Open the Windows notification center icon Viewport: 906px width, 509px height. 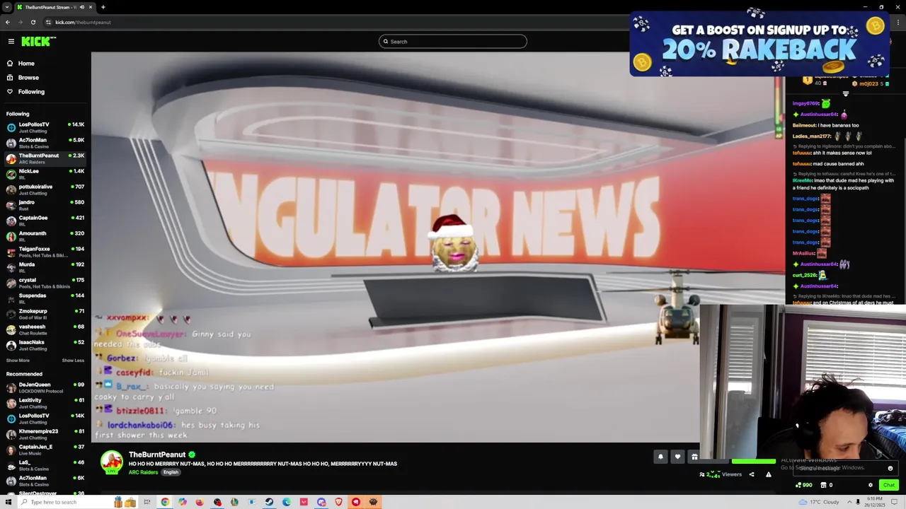895,502
